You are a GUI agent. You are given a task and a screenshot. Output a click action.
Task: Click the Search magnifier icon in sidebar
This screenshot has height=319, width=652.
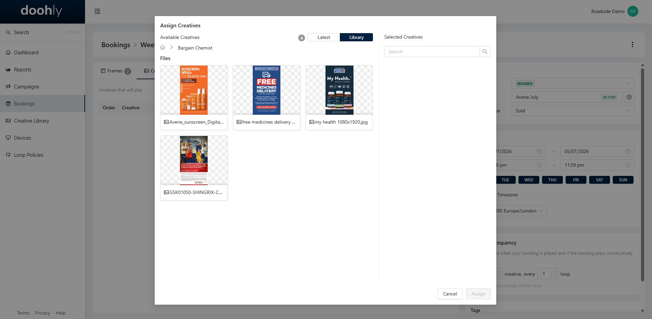coord(8,32)
